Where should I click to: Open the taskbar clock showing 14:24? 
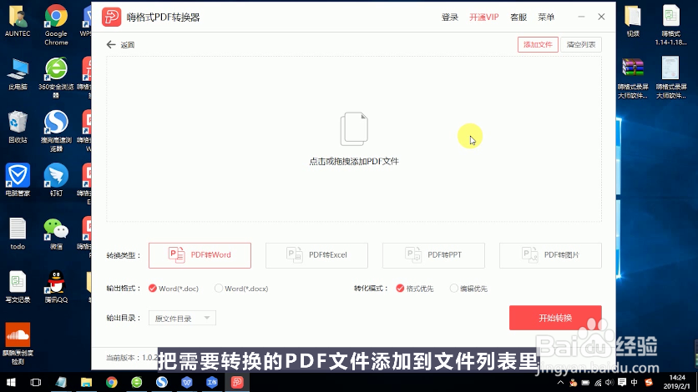coord(677,382)
